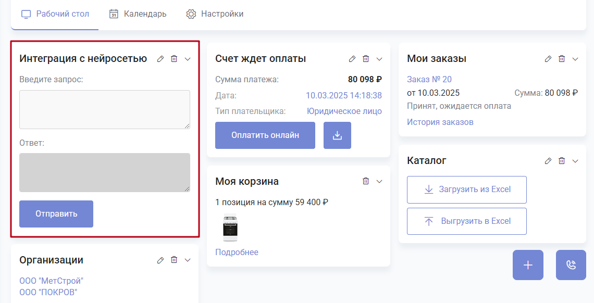Edit the Интеграция с нейросетью widget

(160, 59)
